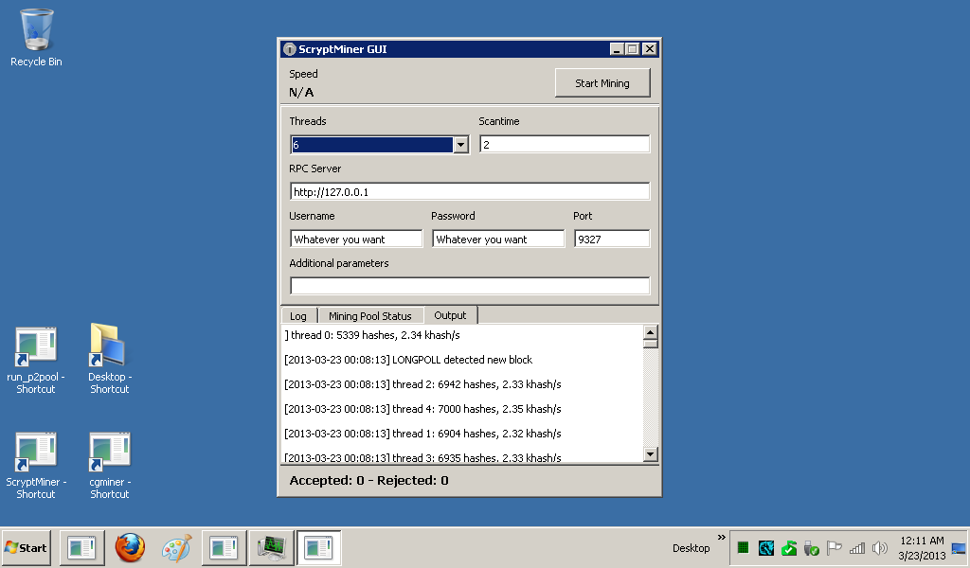Launch Paint from the taskbar palette icon

(176, 547)
